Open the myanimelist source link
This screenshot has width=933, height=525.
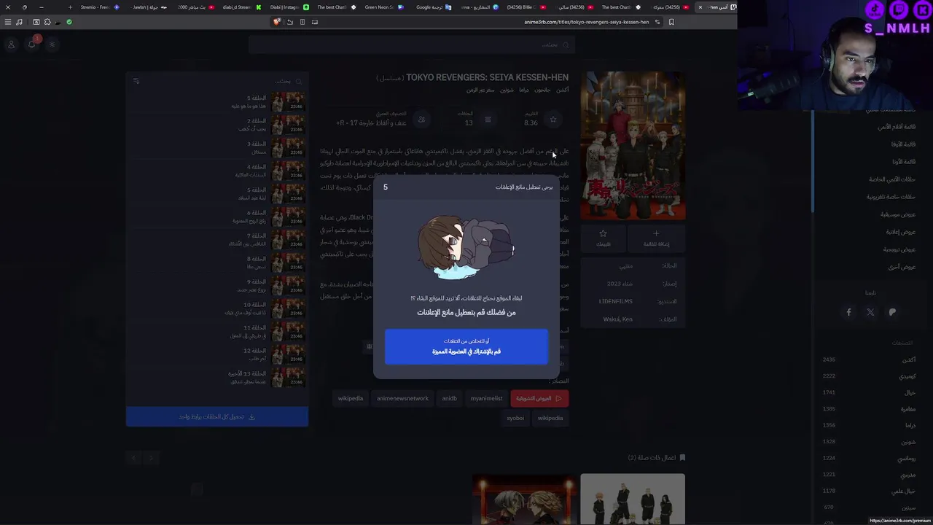click(x=486, y=398)
